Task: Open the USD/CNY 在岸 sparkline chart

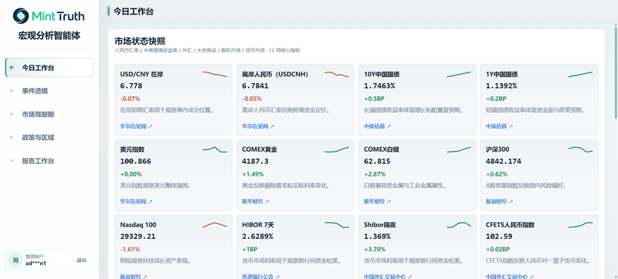Action: 215,74
